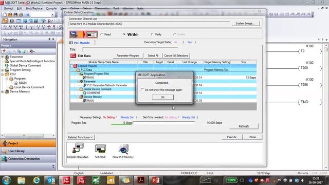Viewport: 329px width, 185px height.
Task: Collapse the (Untitled Project) row in data list
Action: [x=72, y=66]
